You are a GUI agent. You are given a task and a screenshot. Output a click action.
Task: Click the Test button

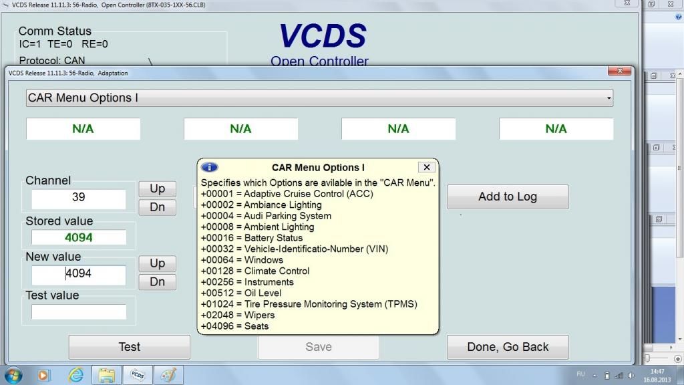[129, 347]
